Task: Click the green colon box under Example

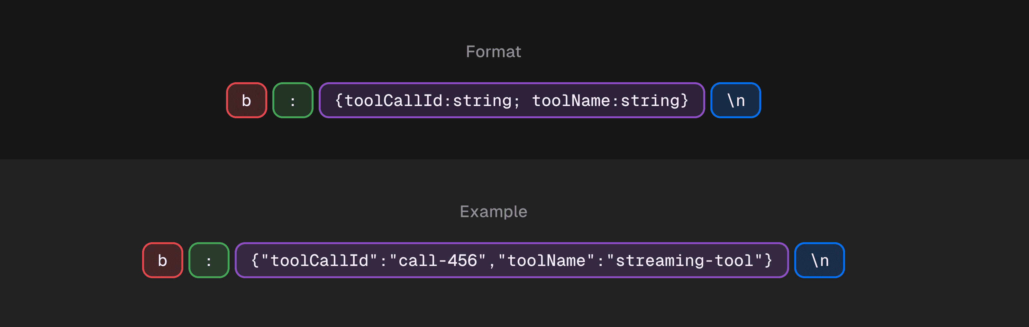Action: [x=209, y=260]
